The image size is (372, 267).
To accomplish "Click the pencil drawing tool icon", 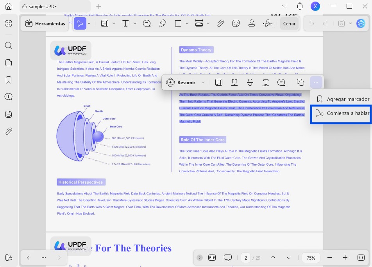I will [x=163, y=23].
